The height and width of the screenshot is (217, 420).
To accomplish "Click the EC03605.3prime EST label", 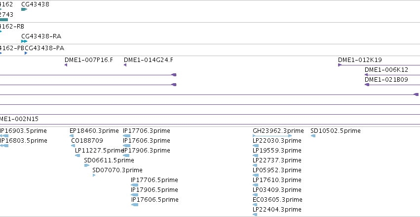I will click(277, 200).
